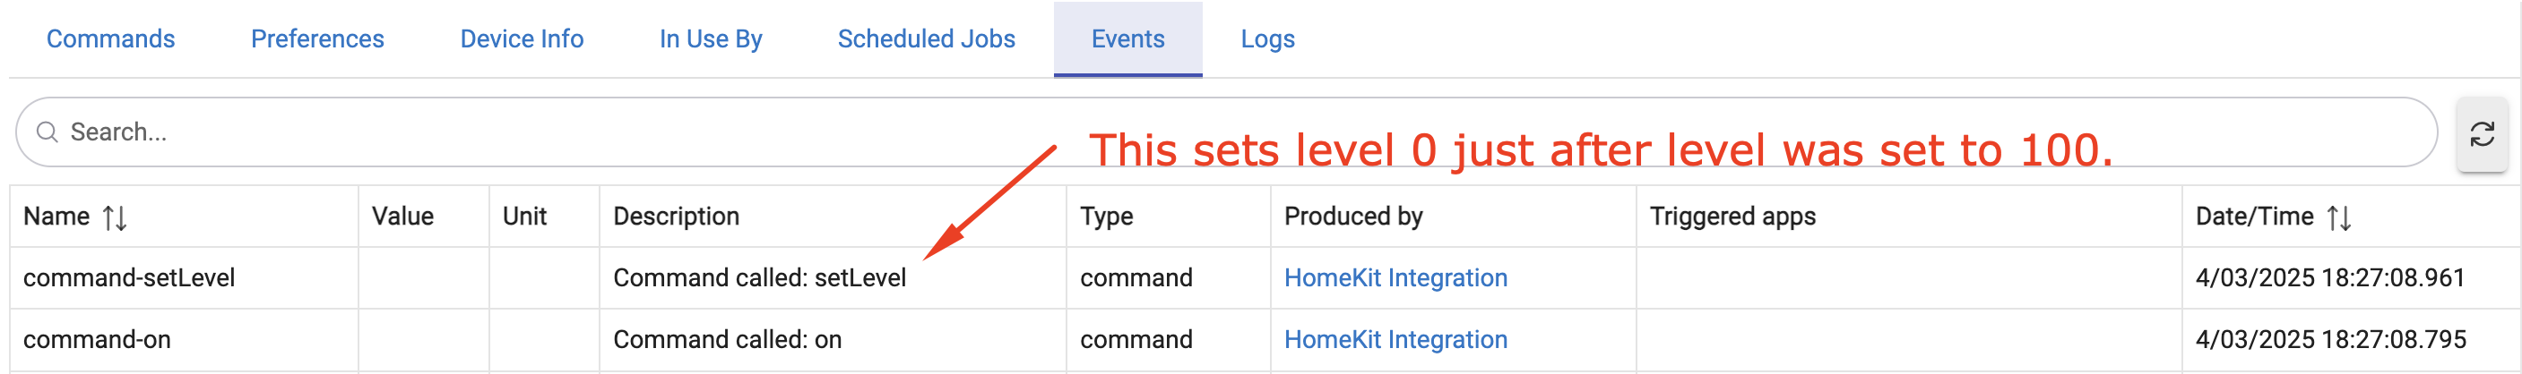Focus the Search events input field
Image resolution: width=2522 pixels, height=374 pixels.
1227,132
